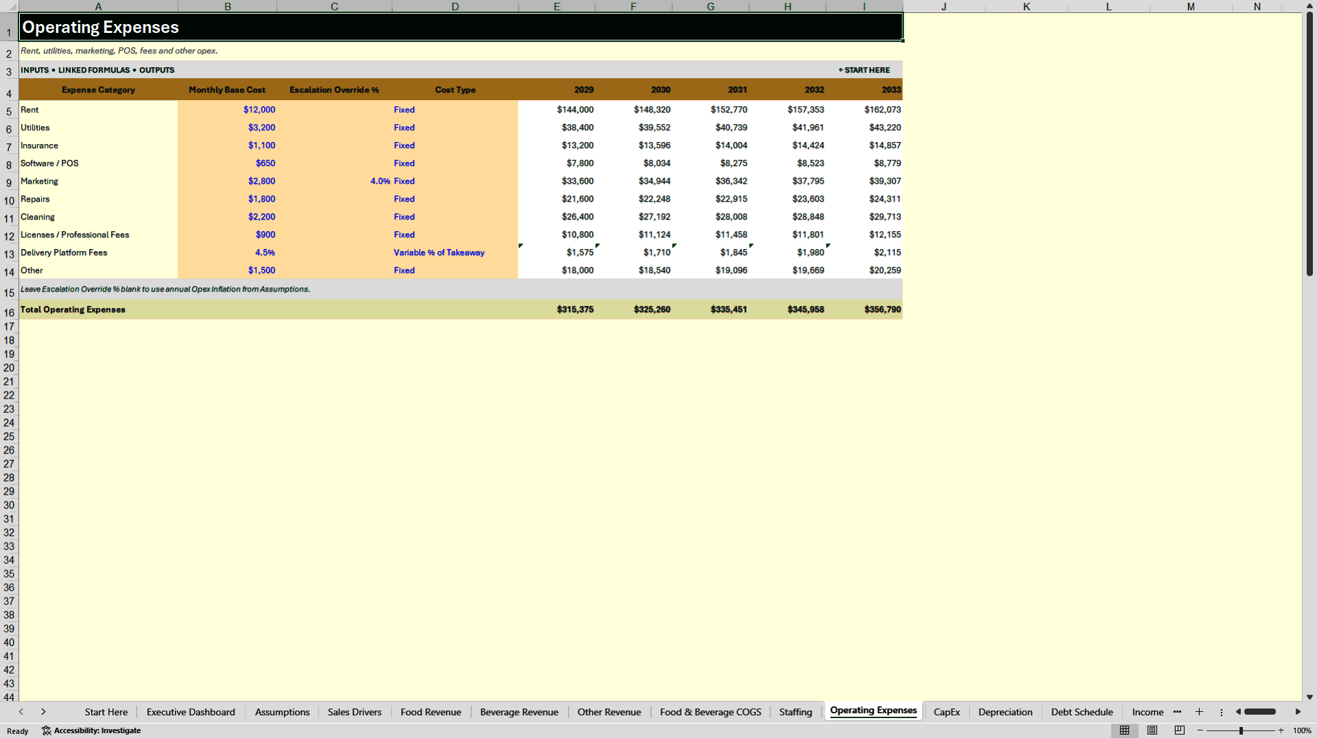Click the zoom in plus button

click(1281, 730)
